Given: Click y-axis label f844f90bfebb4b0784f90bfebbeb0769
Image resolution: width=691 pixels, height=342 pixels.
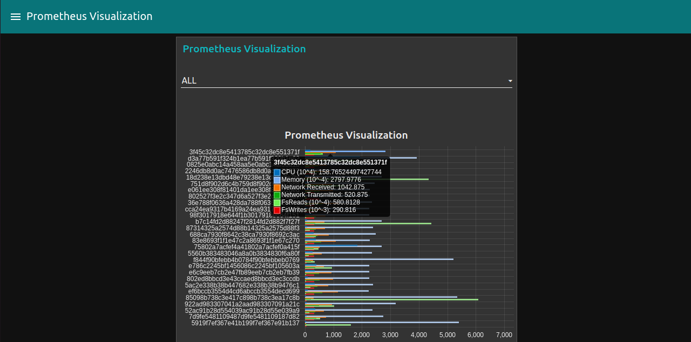Looking at the screenshot, I should click(246, 260).
